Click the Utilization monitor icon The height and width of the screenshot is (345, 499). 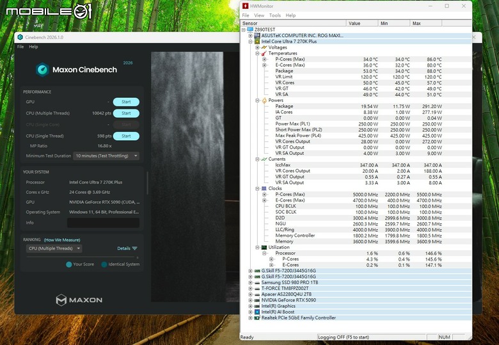point(264,247)
